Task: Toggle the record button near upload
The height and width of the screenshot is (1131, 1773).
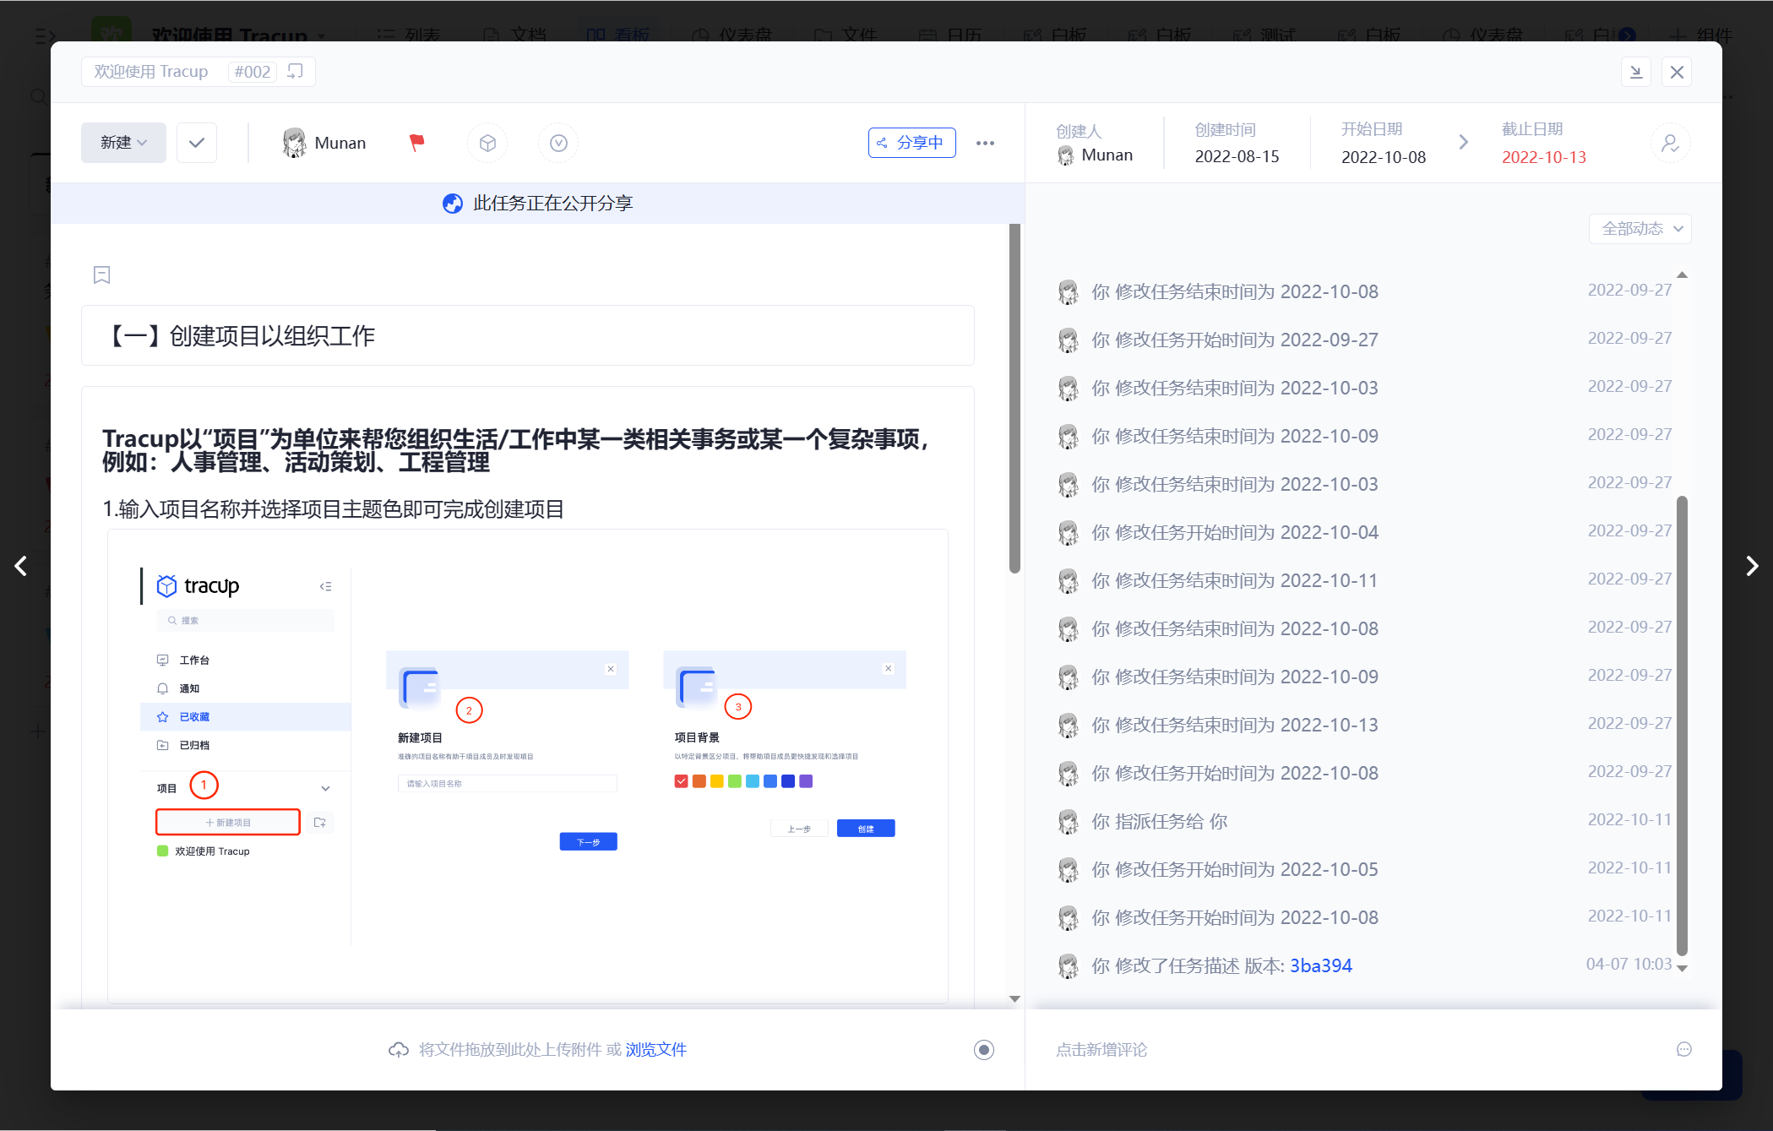Action: (x=983, y=1049)
